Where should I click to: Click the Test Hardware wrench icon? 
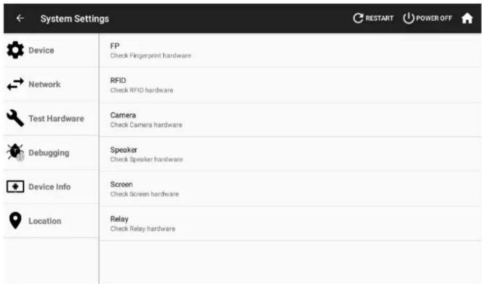(15, 118)
